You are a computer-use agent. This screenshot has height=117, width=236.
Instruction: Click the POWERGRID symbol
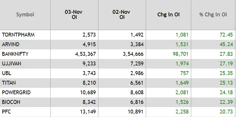point(16,92)
